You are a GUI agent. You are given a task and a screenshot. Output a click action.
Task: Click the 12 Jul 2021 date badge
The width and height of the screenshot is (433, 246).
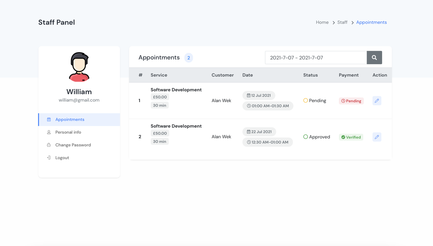click(259, 95)
